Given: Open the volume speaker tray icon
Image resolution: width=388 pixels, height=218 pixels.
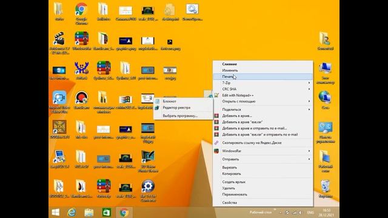Looking at the screenshot, I should pyautogui.click(x=300, y=213).
